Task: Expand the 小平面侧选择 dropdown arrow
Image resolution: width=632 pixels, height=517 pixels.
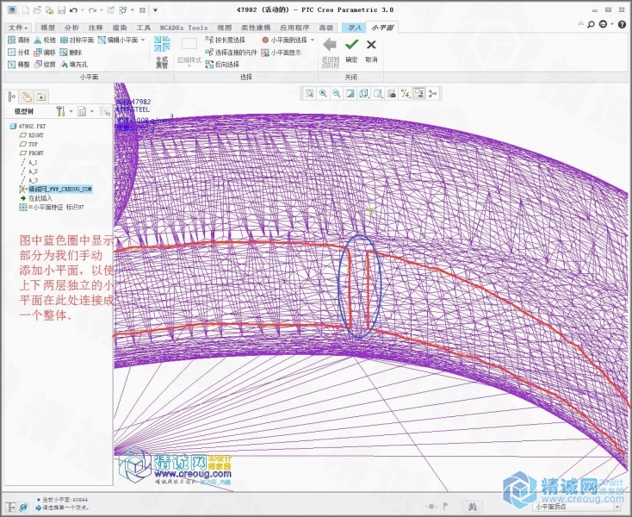Action: click(313, 40)
